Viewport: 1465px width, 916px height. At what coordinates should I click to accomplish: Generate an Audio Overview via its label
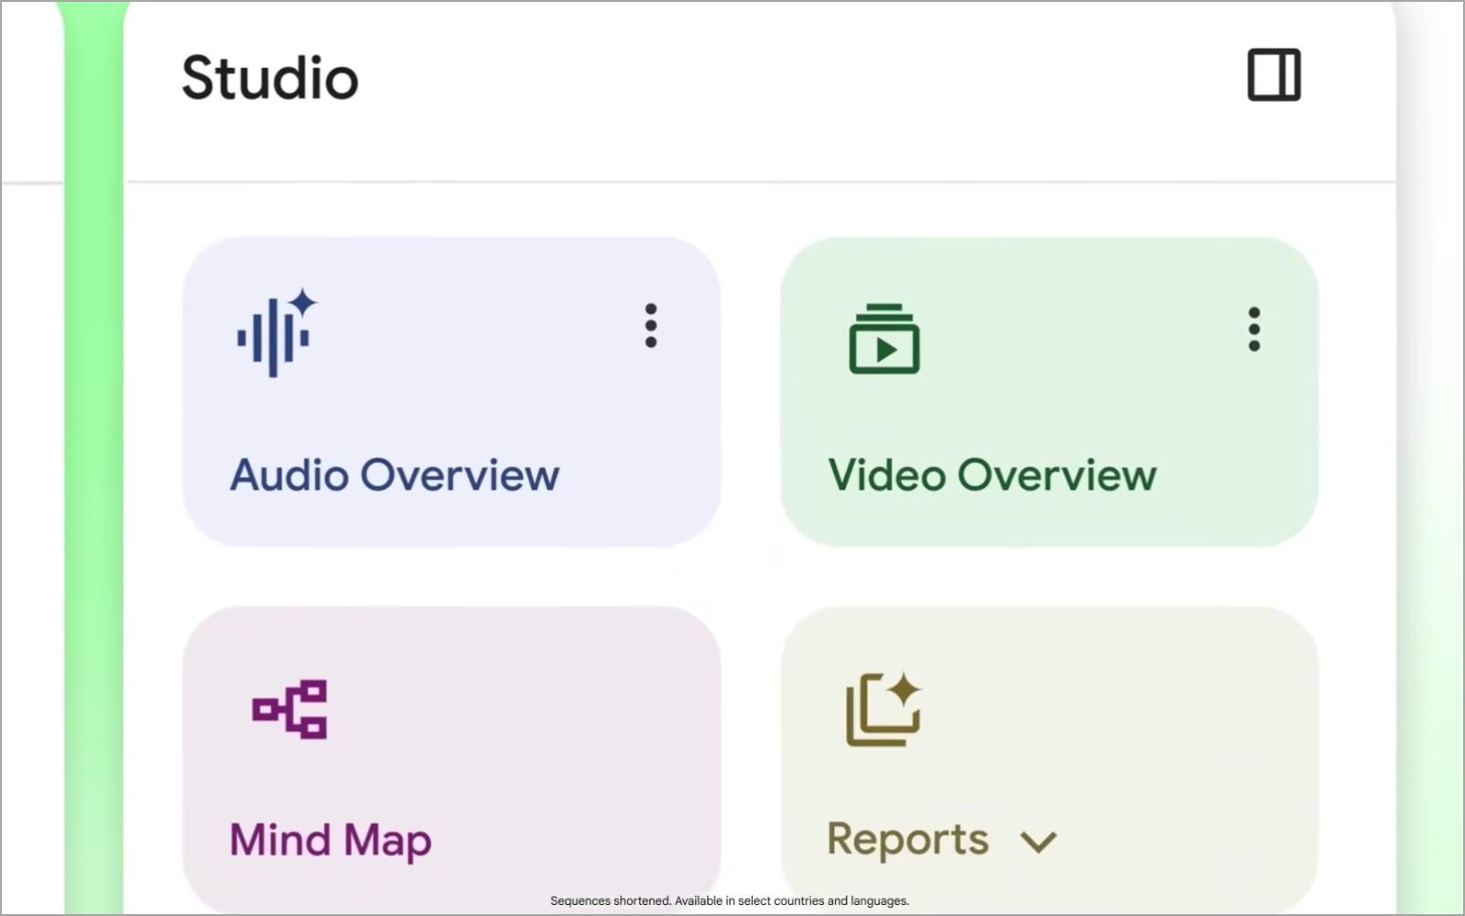coord(395,475)
